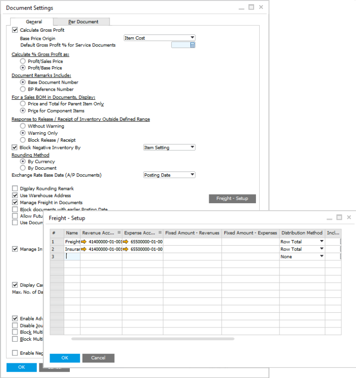
Task: Select the Profit/Sales Price radio button
Action: (x=23, y=61)
